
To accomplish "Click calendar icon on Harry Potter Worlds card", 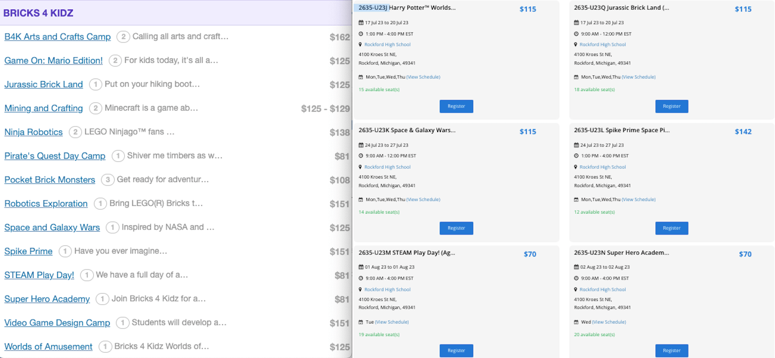I will pos(361,23).
